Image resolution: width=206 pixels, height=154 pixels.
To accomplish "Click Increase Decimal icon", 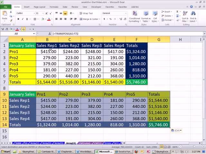I will coord(121,19).
